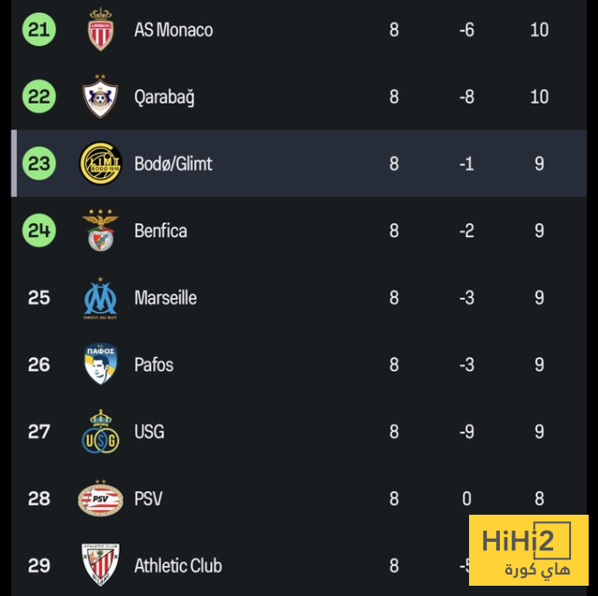Select the Pafos team name
Screen dimensions: 598x596
[x=154, y=364]
